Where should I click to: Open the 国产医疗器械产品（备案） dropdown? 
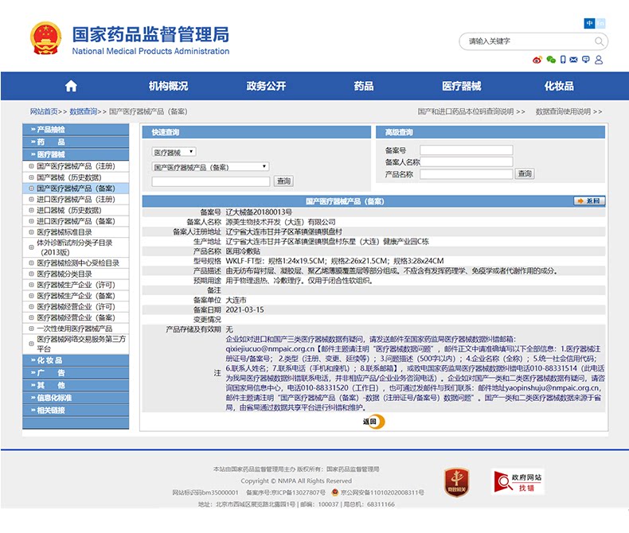pos(211,167)
